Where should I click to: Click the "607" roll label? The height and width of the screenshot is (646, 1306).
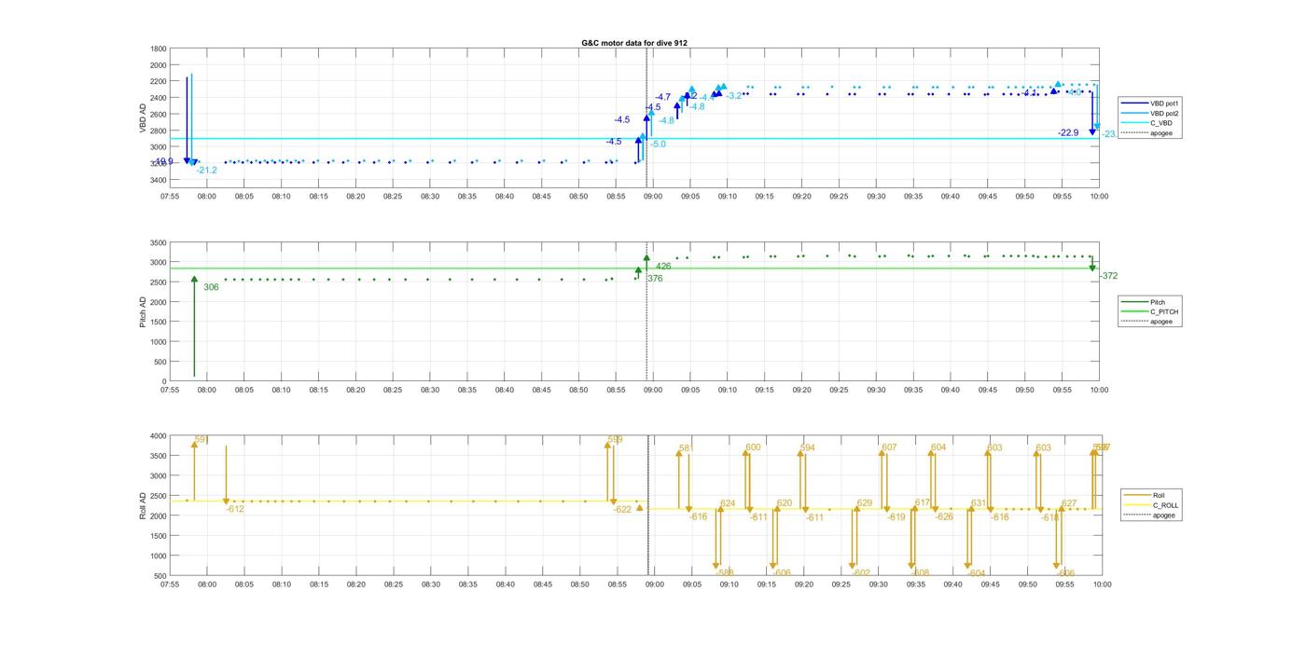coord(889,447)
